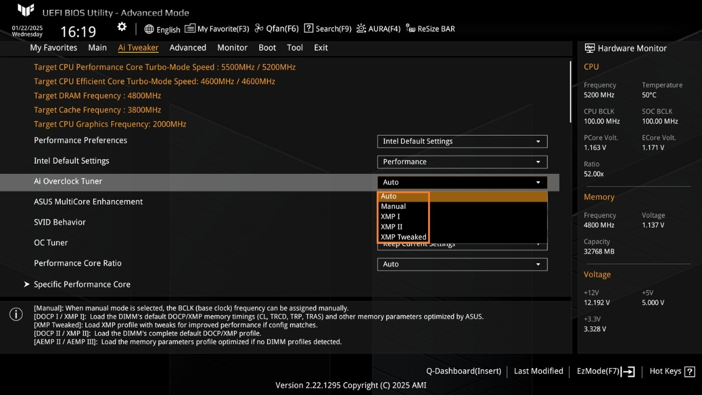Open the Exit tab

[x=321, y=48]
